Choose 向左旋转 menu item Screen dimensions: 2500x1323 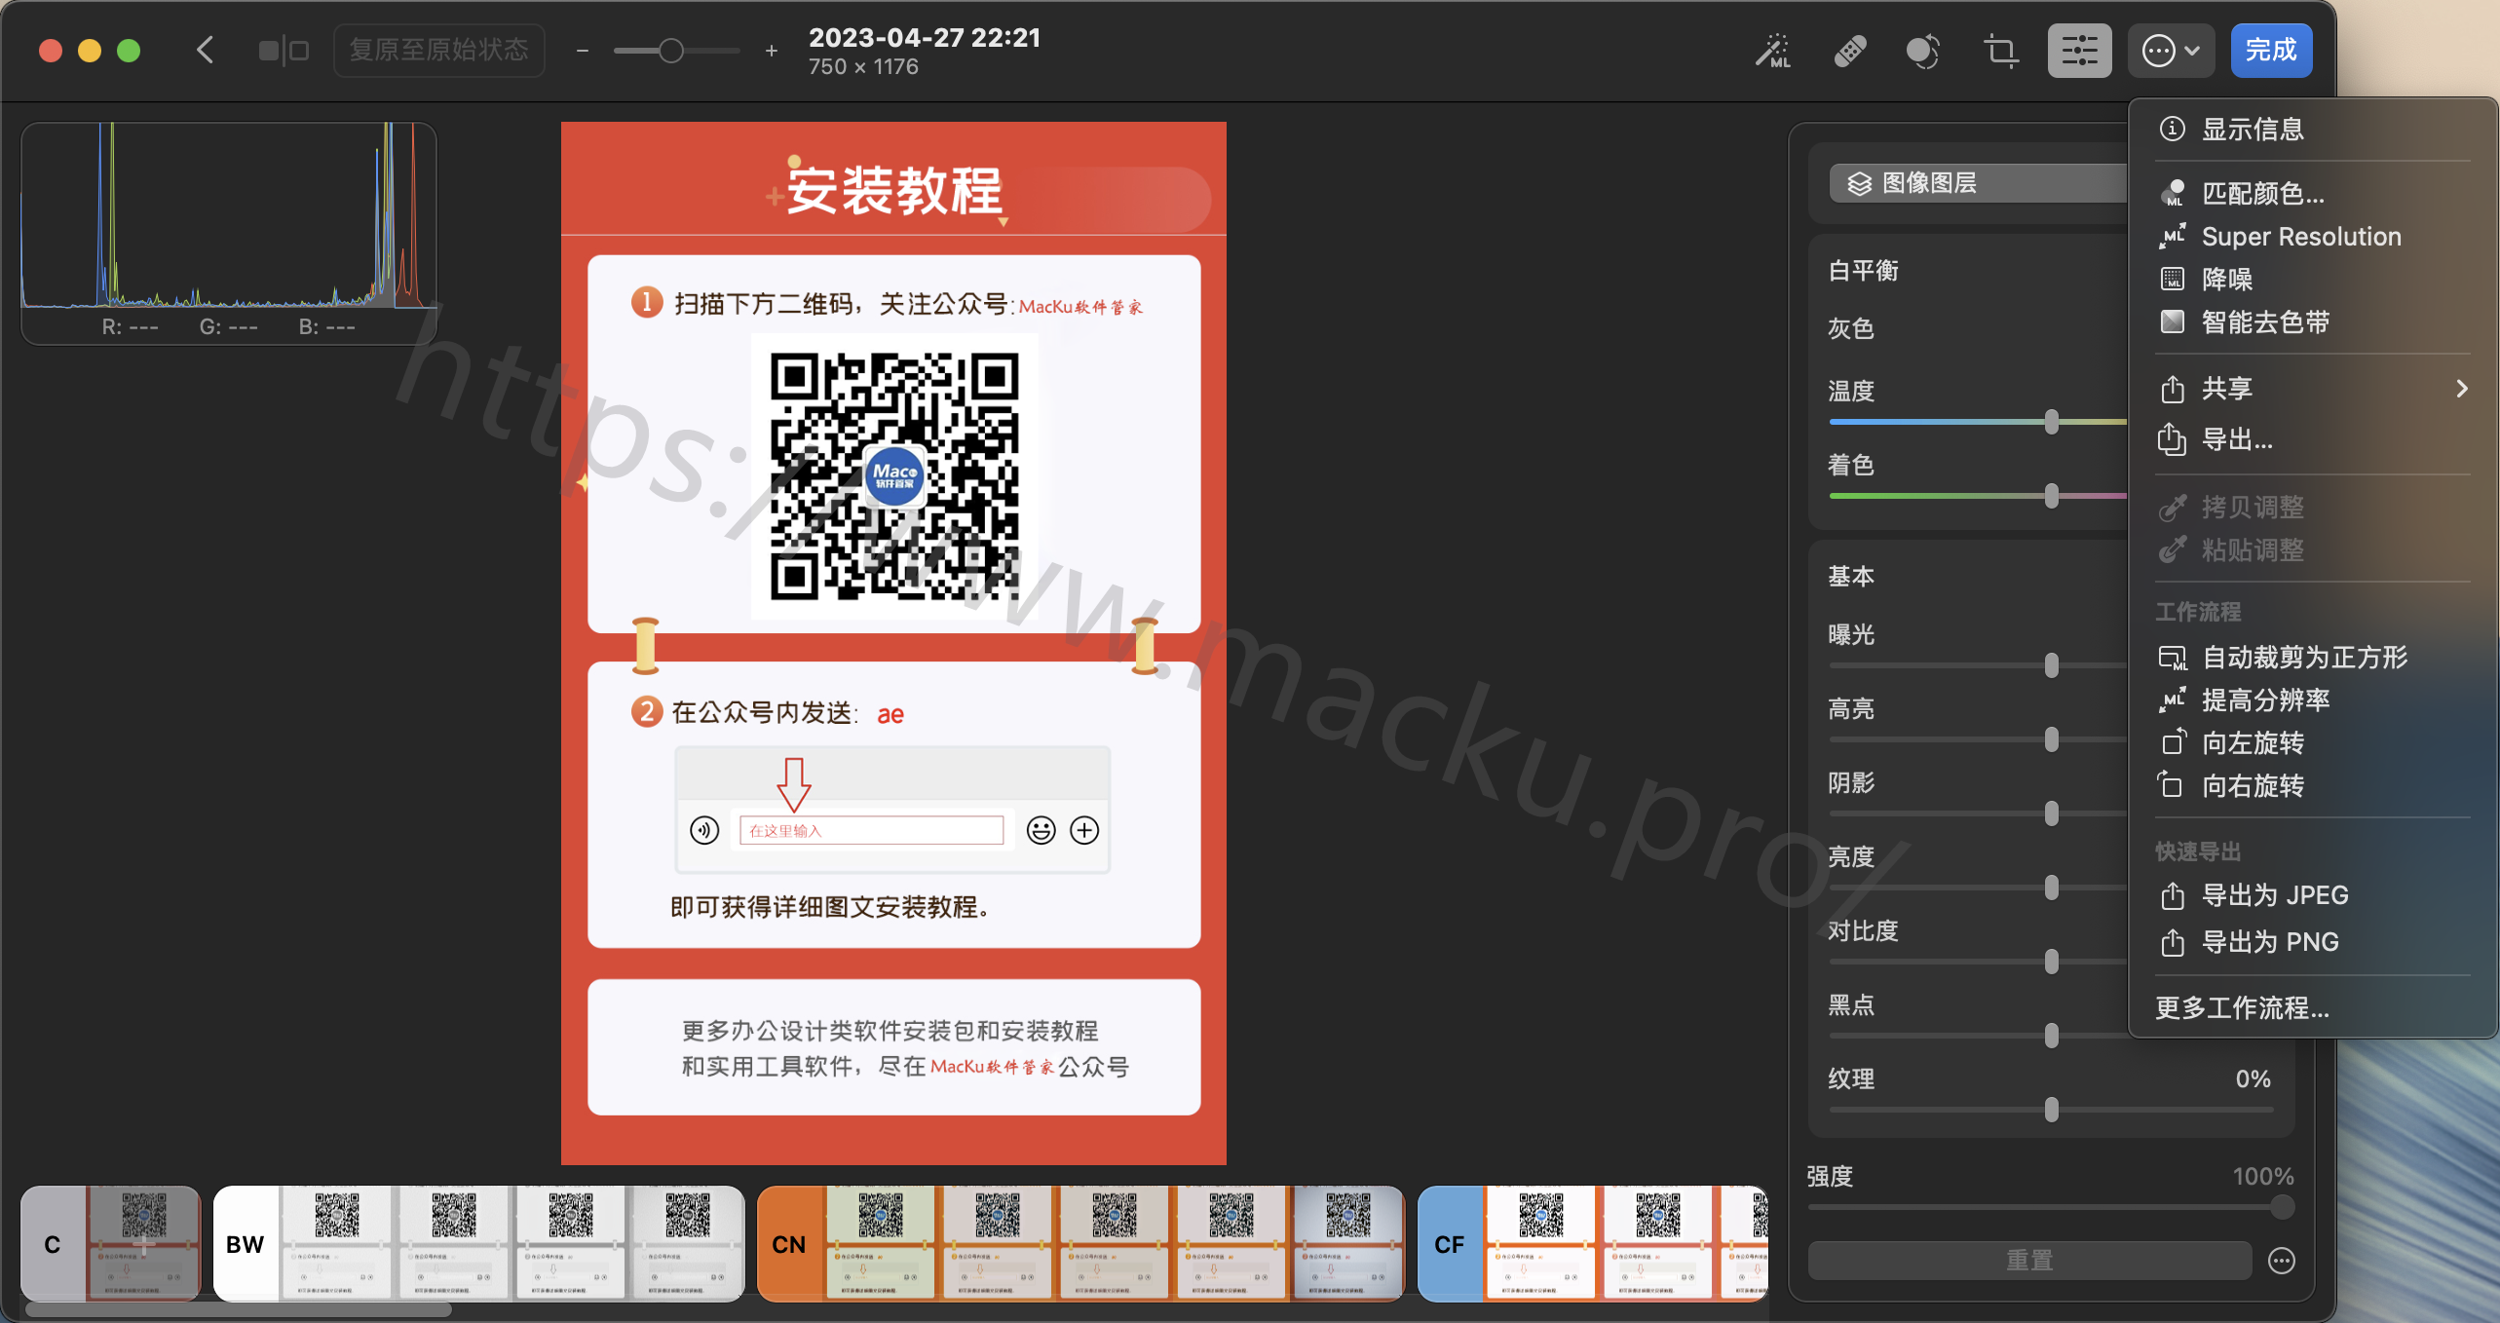tap(2313, 743)
